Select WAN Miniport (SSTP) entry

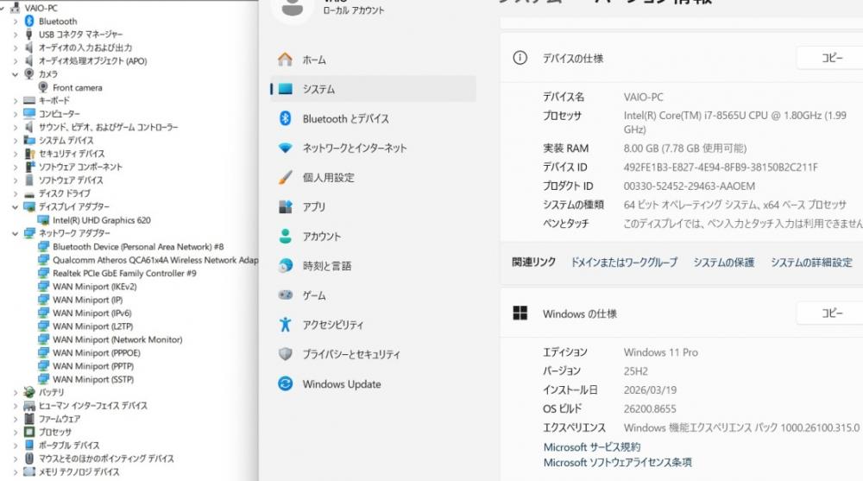[x=93, y=379]
